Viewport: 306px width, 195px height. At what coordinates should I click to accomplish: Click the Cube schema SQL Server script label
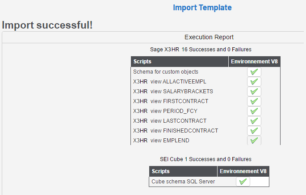[183, 182]
